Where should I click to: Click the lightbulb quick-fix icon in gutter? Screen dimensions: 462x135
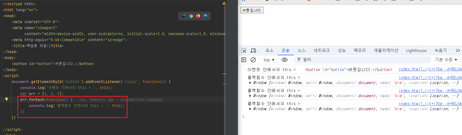(x=7, y=99)
